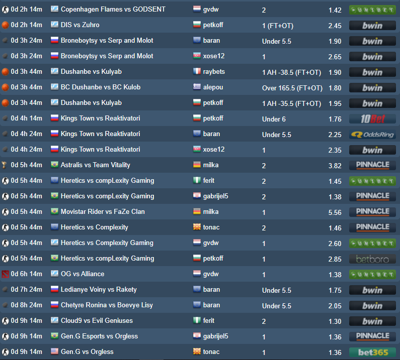This screenshot has width=400, height=360.
Task: Click the Greek flag next to alepou
Action: [197, 87]
